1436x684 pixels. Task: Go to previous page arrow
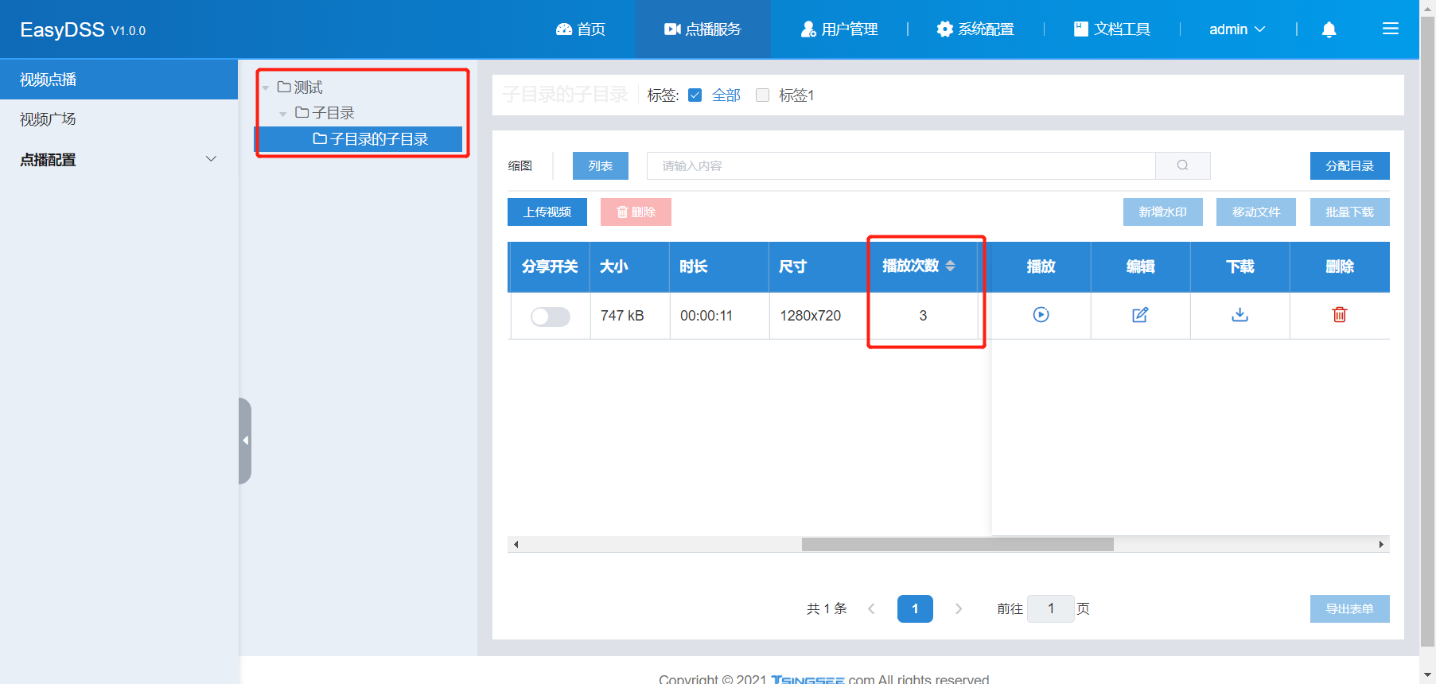(871, 608)
